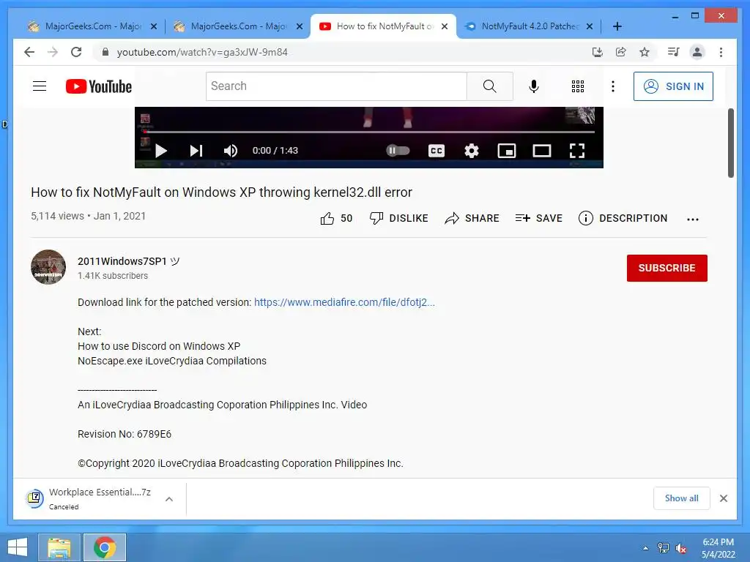This screenshot has height=562, width=750.
Task: Close the NotMyFault 4.2.0 Patched tab
Action: [590, 26]
